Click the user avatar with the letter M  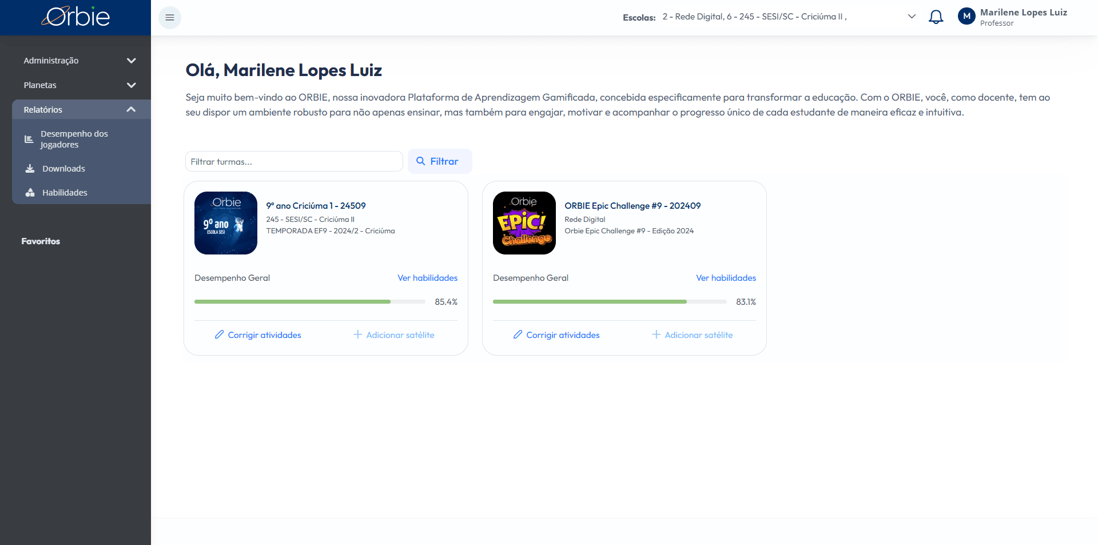(x=966, y=17)
